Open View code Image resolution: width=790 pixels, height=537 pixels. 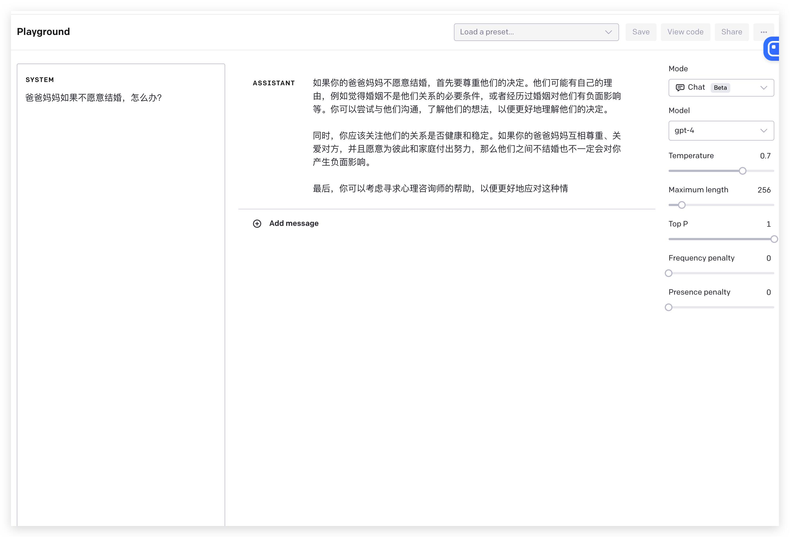click(685, 32)
